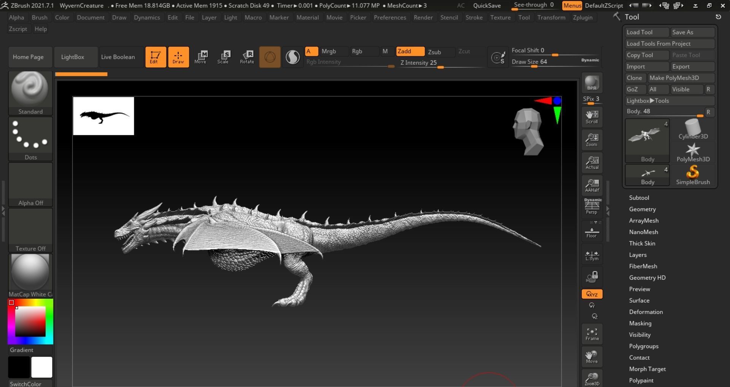The height and width of the screenshot is (387, 730).
Task: Click the Move view hand icon
Action: coord(592,357)
